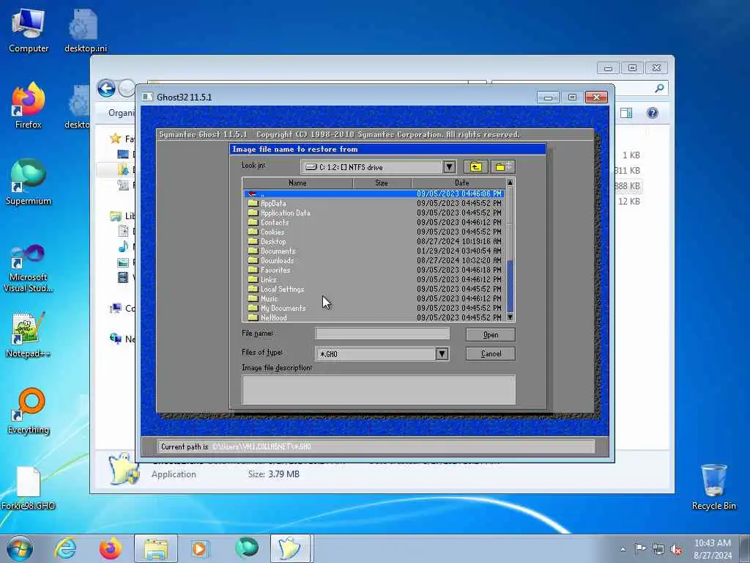Expand the Files of type dropdown
The image size is (750, 563).
(442, 354)
